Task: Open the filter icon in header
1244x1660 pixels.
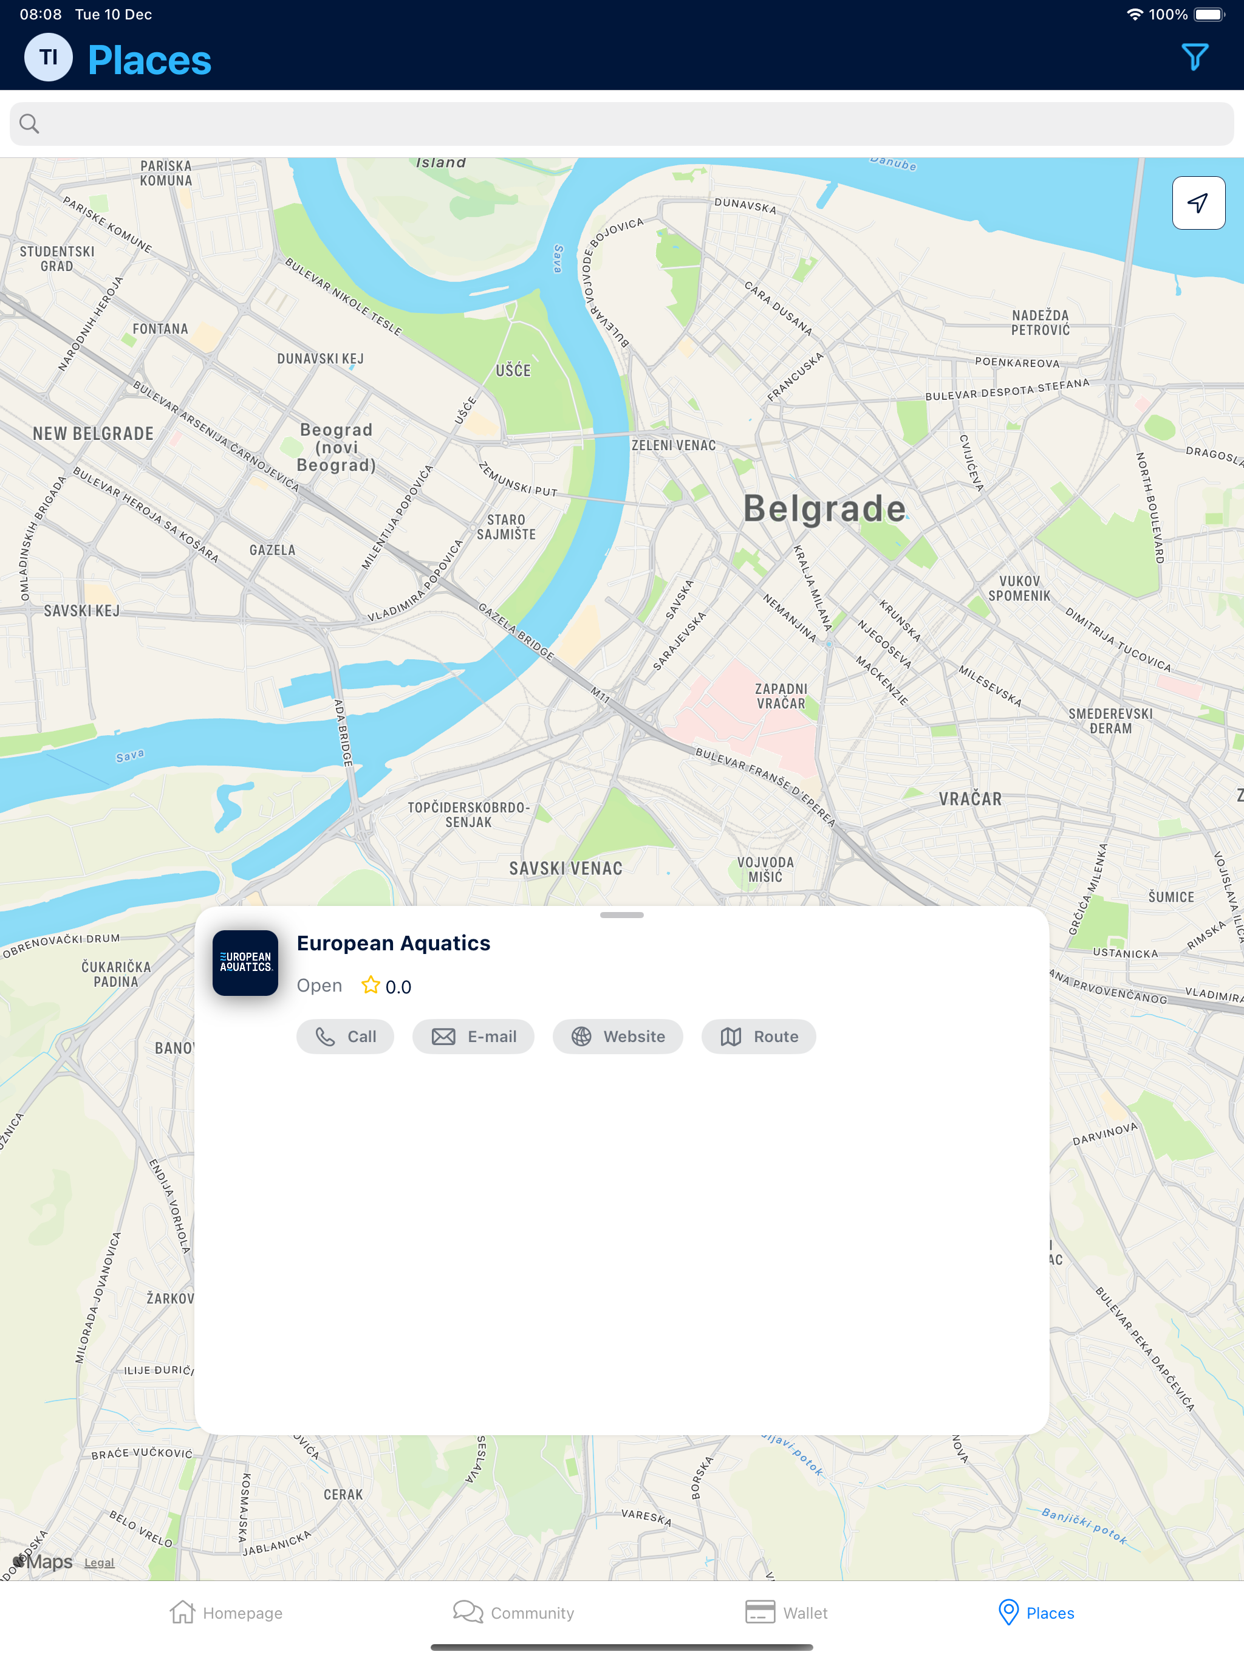Action: coord(1194,57)
